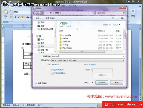Screen dimensions: 143x108
Task: Click 新建文件夹 in the dialog toolbar
Action: [50, 18]
